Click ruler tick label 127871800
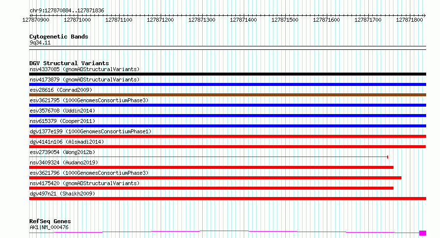The image size is (440, 238). (x=409, y=20)
